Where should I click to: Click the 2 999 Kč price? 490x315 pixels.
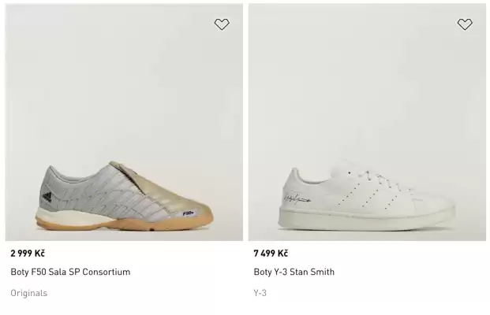point(28,253)
